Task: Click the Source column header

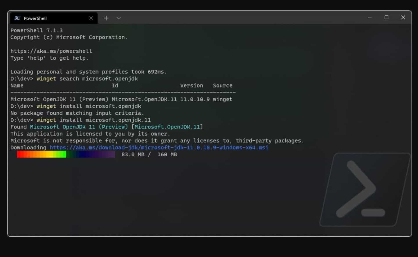Action: coord(223,86)
